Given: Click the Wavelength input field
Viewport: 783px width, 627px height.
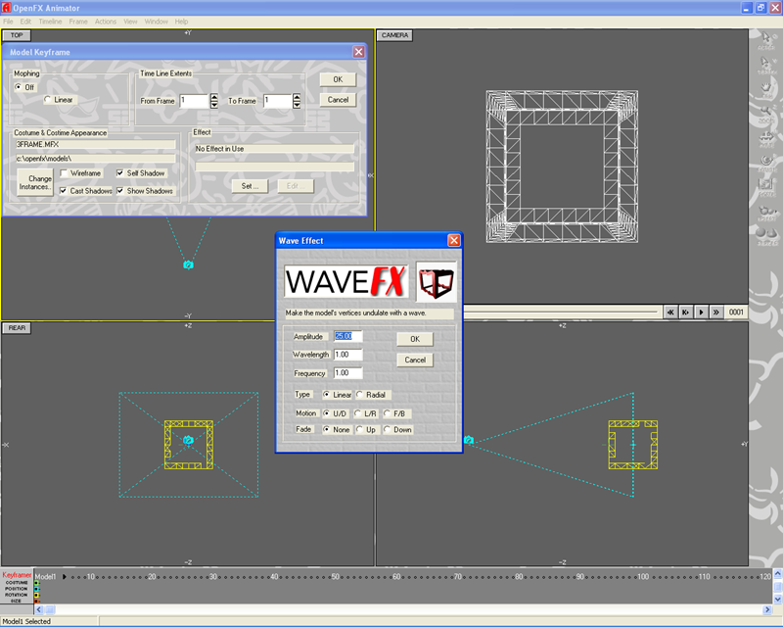Looking at the screenshot, I should tap(348, 355).
